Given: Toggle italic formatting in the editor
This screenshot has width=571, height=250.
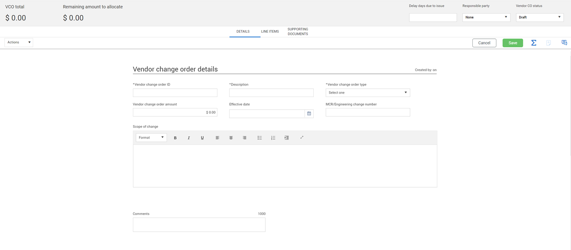Looking at the screenshot, I should (x=188, y=138).
